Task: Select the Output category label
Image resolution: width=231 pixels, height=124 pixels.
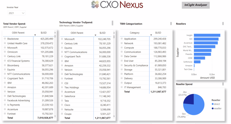Action: click(x=128, y=83)
